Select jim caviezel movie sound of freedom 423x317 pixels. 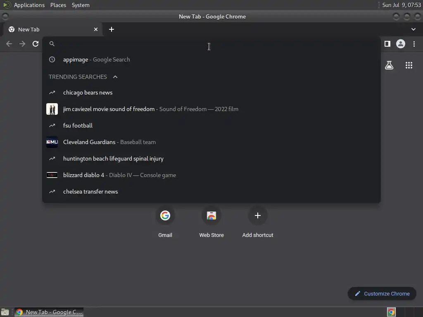(x=211, y=109)
